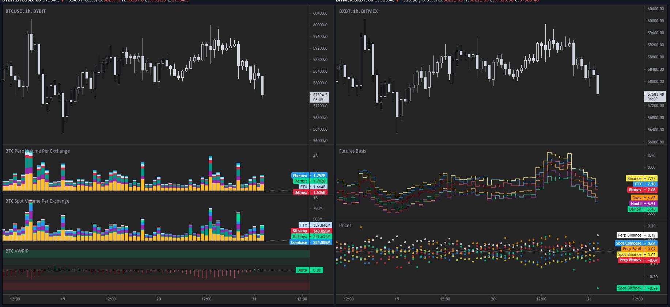Click the BTCUSD, 1h, BYBIT chart title
The width and height of the screenshot is (670, 307).
26,11
